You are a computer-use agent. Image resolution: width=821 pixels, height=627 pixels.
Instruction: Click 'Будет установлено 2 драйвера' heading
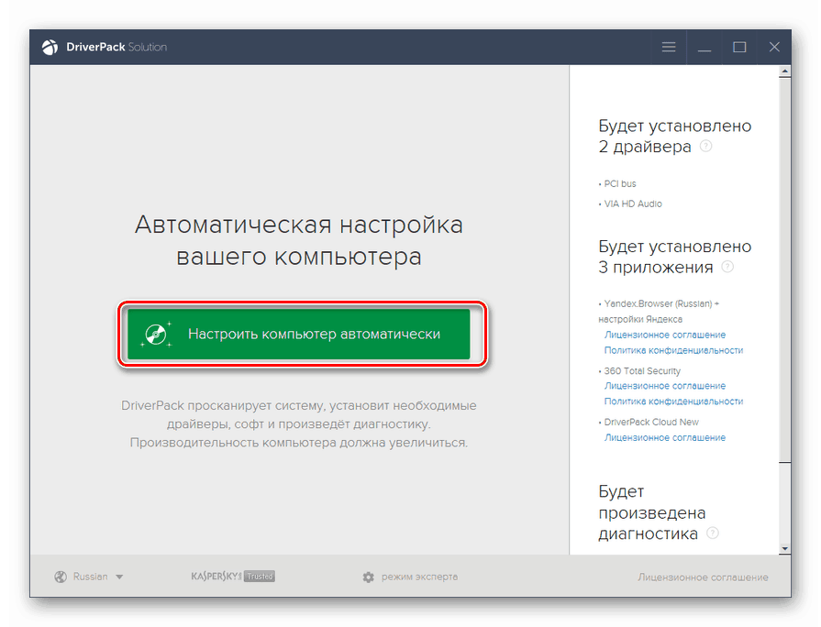tap(675, 136)
